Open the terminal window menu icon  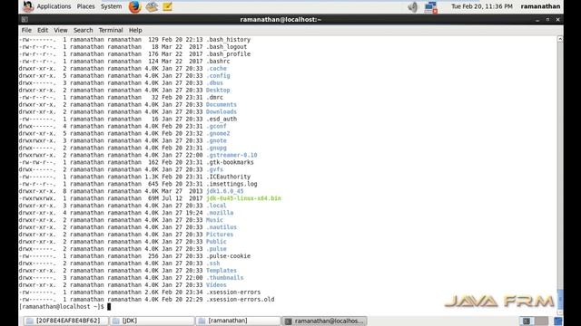[x=25, y=20]
